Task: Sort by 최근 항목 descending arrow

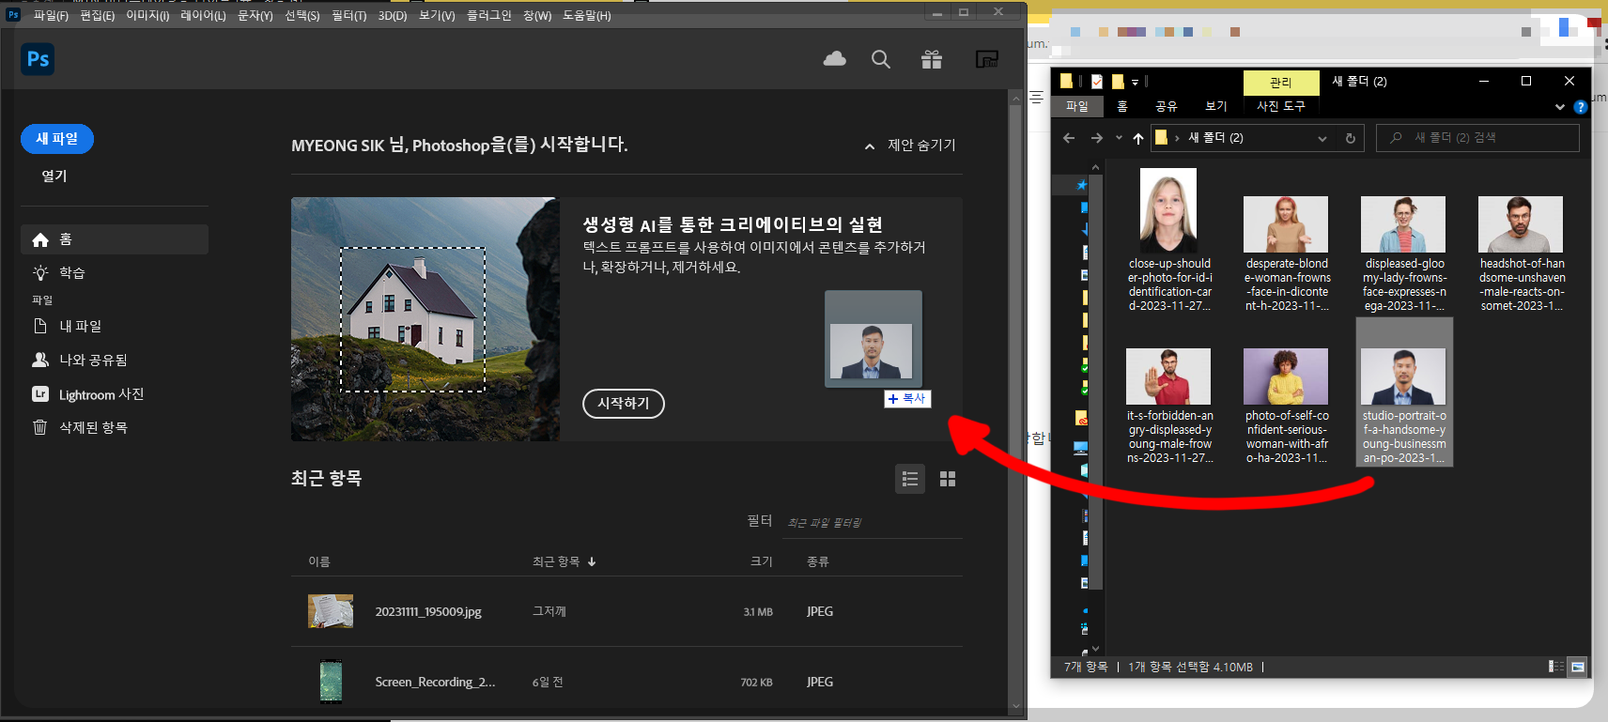Action: pos(592,561)
